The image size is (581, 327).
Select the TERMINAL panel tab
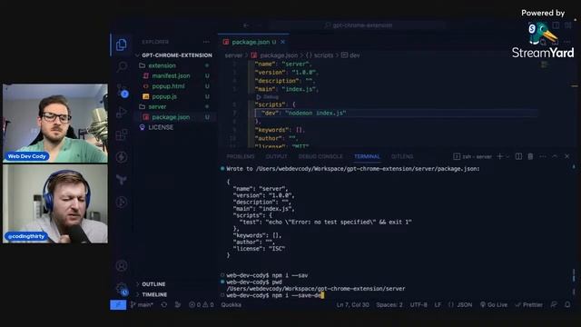tap(367, 156)
